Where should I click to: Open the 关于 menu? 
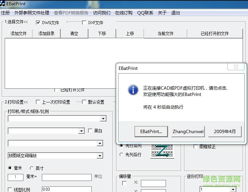click(162, 13)
